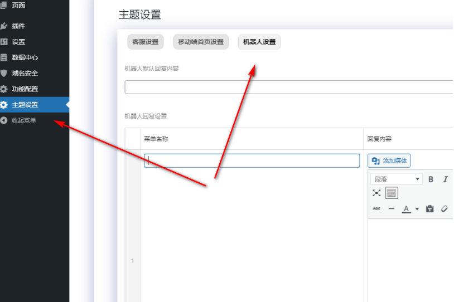Apply strikethrough with ABC icon
The image size is (454, 302).
click(x=376, y=208)
